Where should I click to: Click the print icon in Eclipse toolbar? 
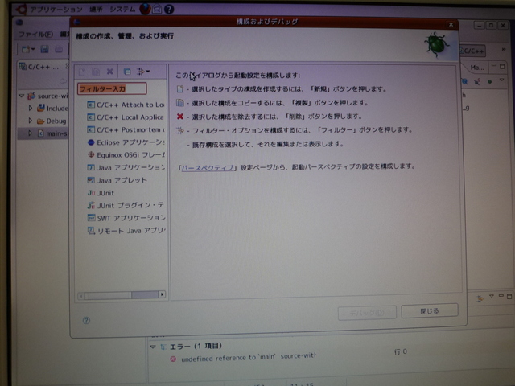59,49
